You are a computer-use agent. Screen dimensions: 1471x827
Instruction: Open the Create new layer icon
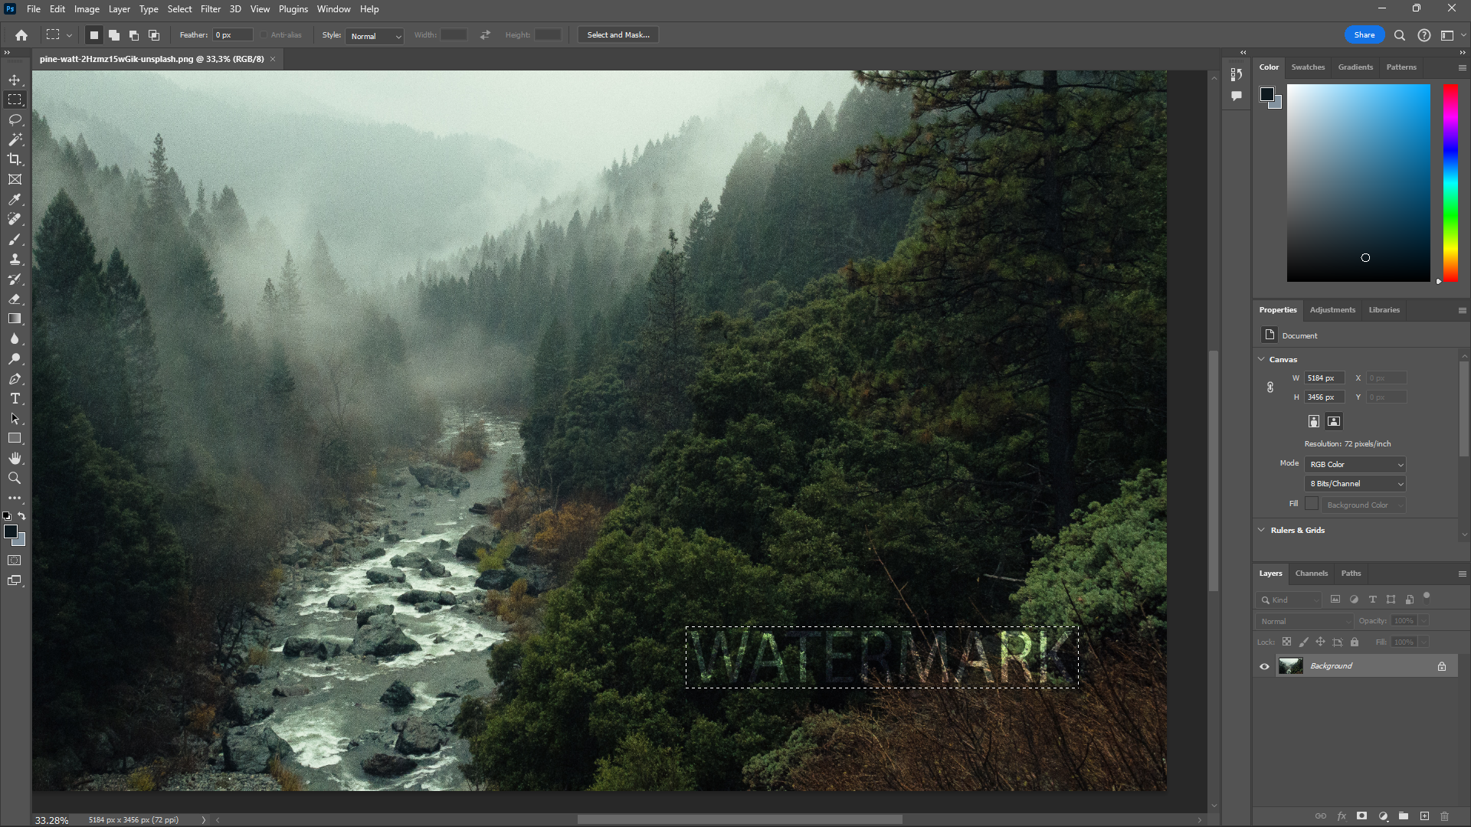pos(1424,816)
